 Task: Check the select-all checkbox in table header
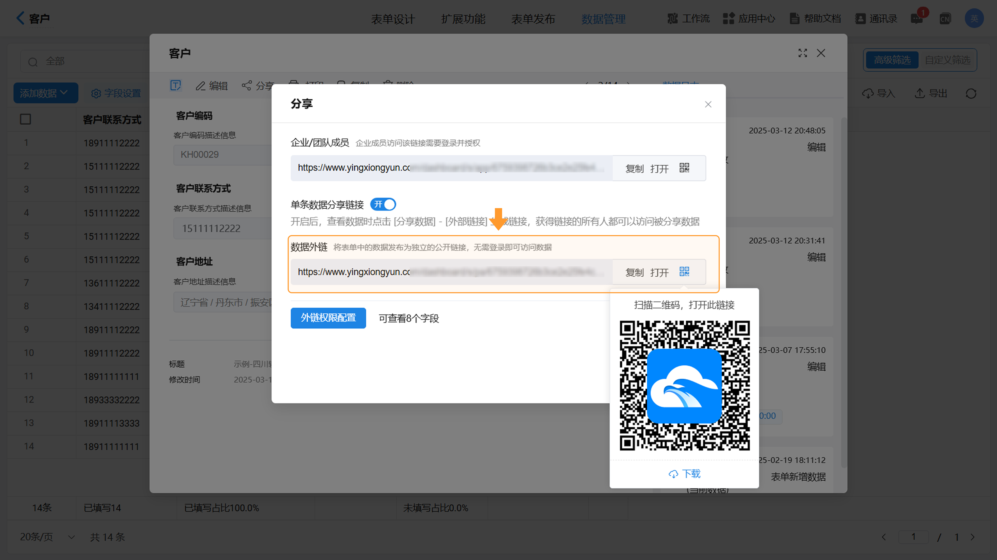tap(25, 119)
